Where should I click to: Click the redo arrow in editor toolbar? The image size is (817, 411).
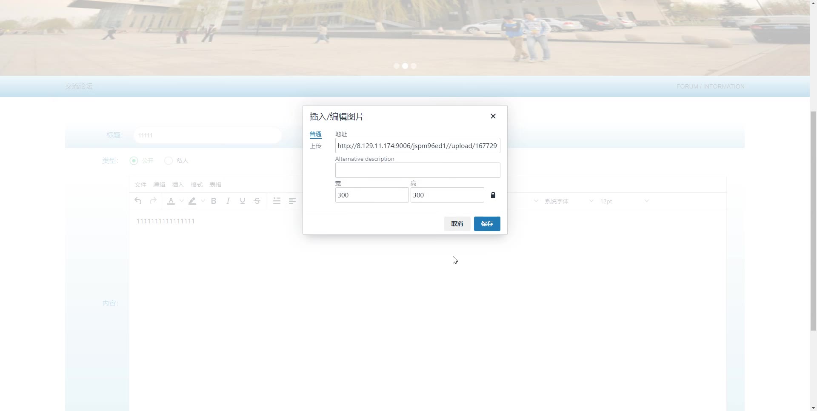click(x=153, y=201)
